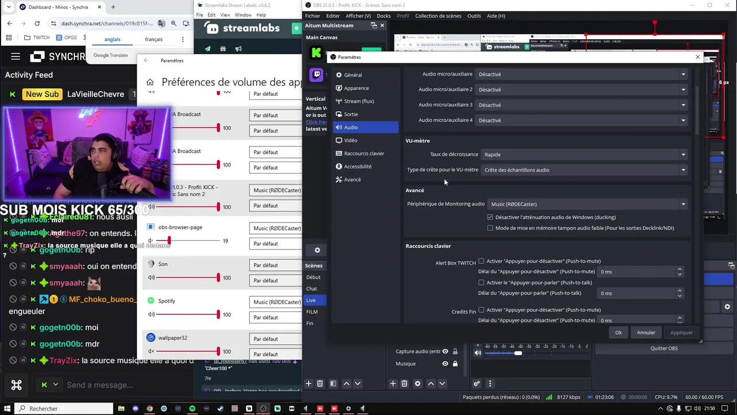This screenshot has height=415, width=737.
Task: Add a new source in OBS
Action: click(x=393, y=383)
